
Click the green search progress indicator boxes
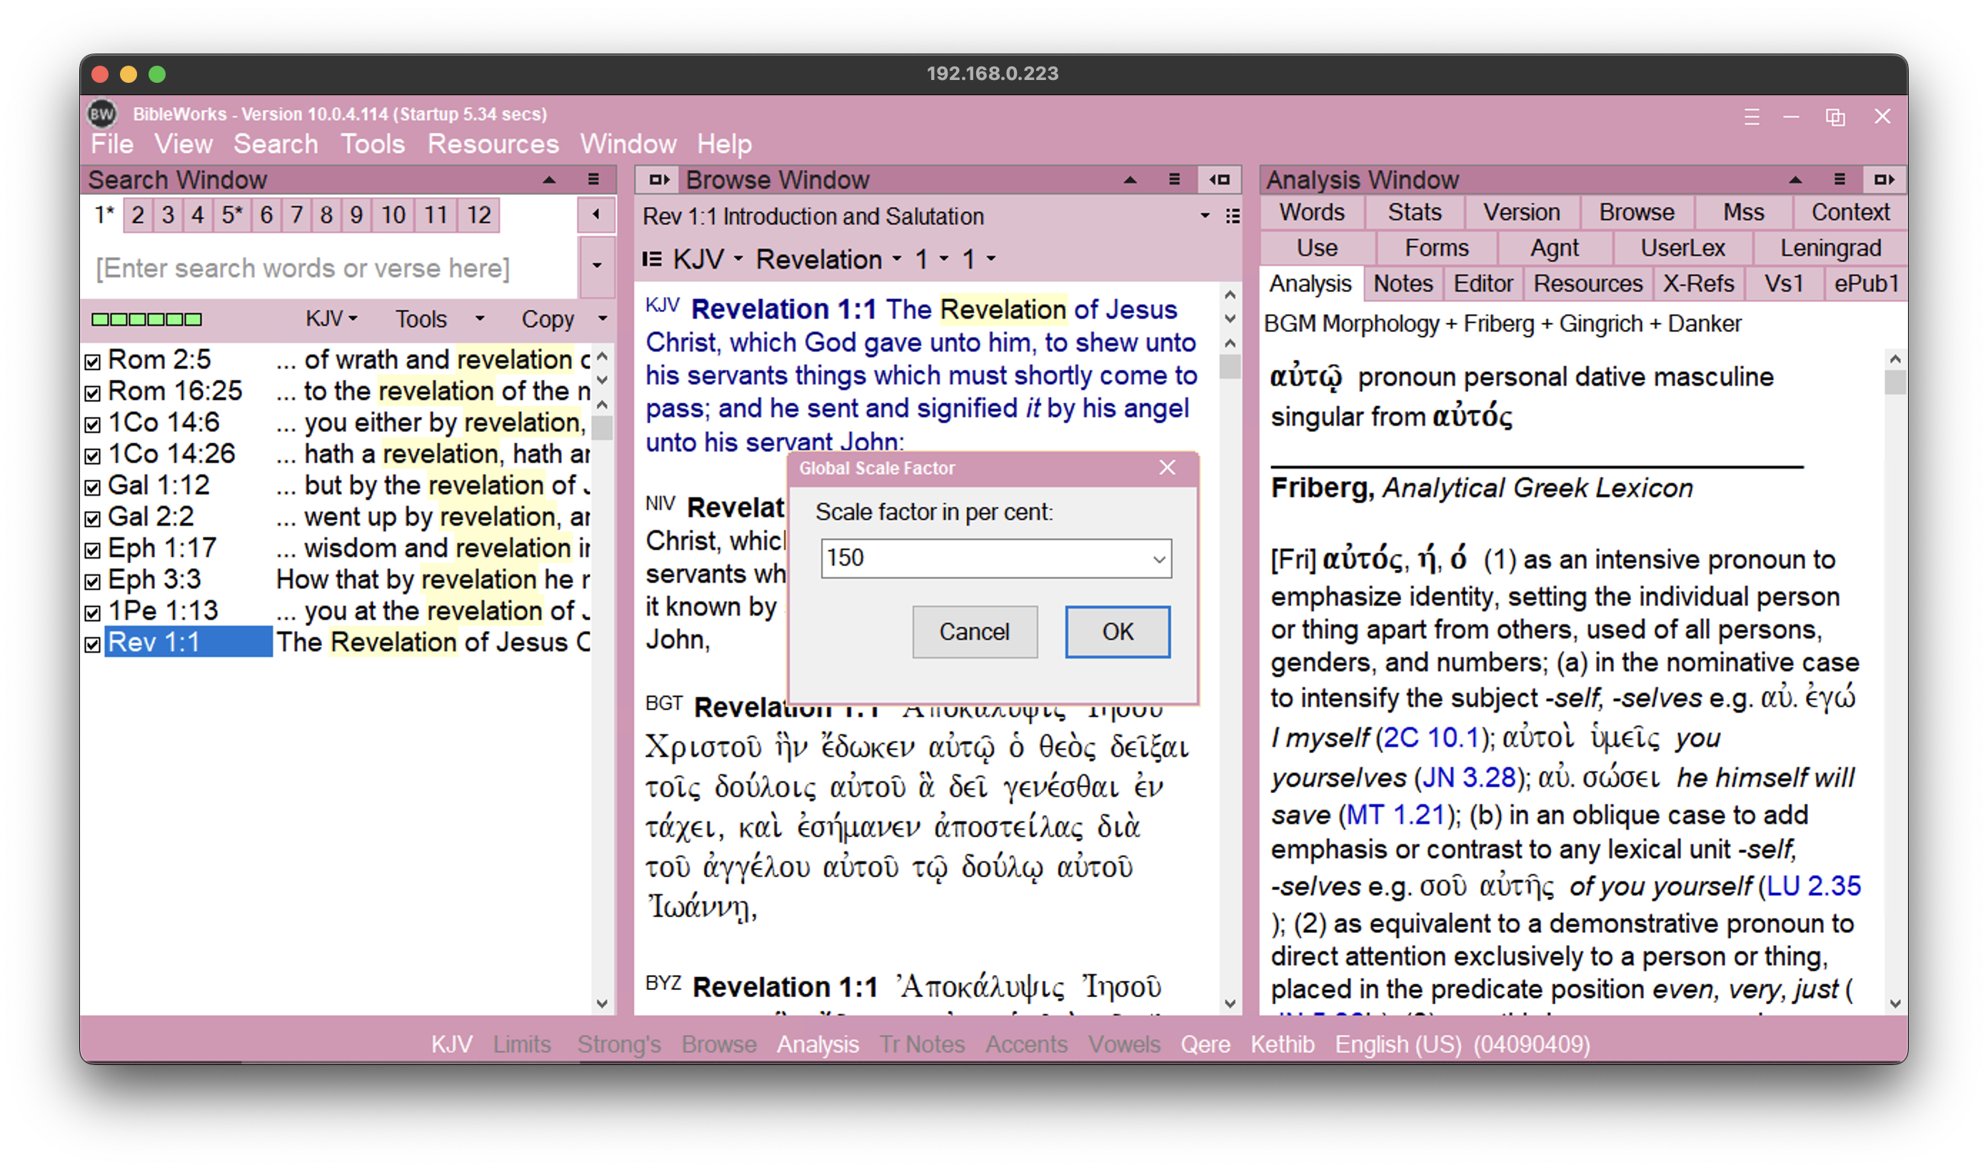(x=146, y=319)
